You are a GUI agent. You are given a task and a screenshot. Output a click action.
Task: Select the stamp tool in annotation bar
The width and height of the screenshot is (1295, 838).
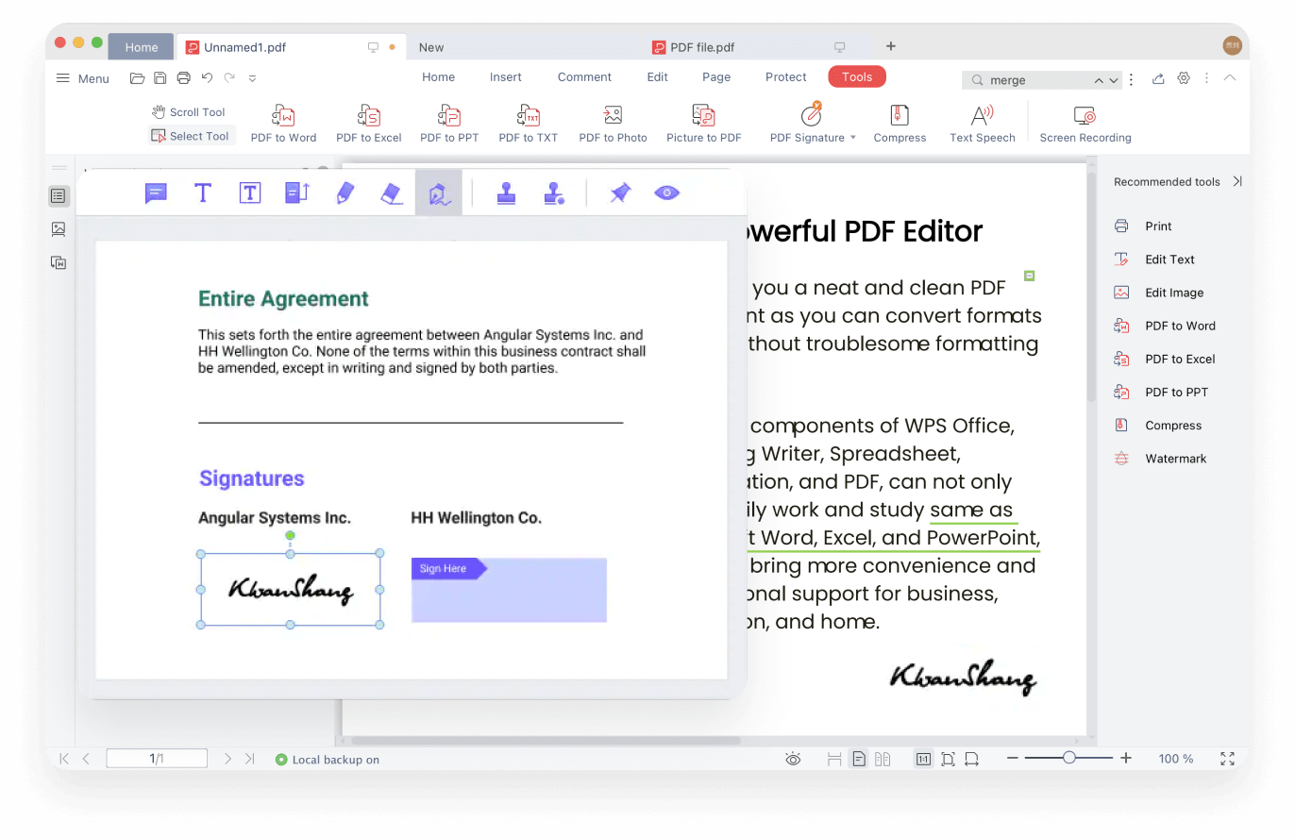pos(507,193)
